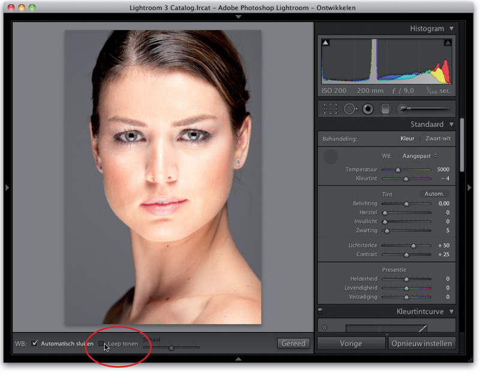Click the portrait photo preview
The height and width of the screenshot is (375, 480).
(x=163, y=177)
